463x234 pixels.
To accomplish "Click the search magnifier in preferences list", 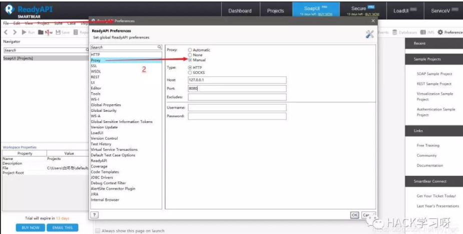I will (160, 47).
